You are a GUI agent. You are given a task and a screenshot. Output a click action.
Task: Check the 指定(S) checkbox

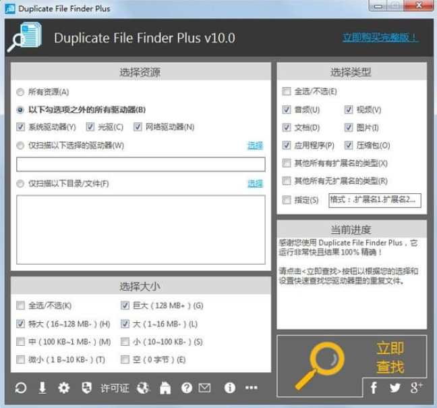(287, 200)
